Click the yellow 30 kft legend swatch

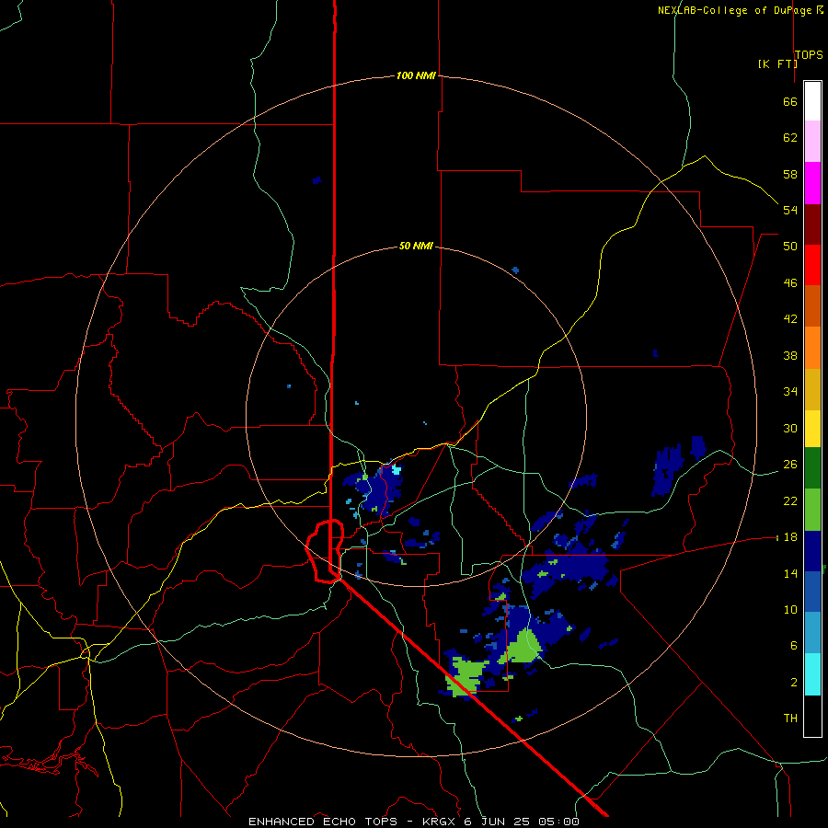[x=812, y=429]
